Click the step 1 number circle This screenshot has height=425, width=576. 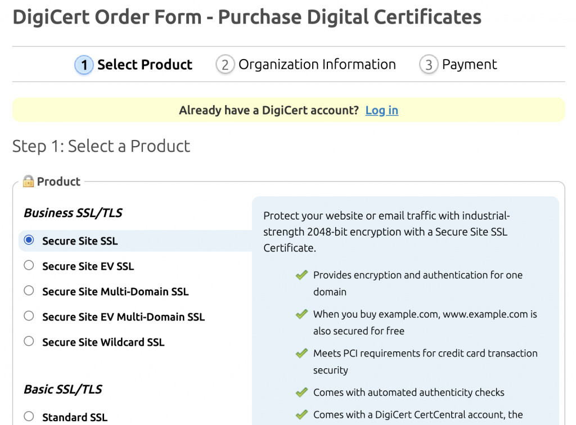click(84, 65)
